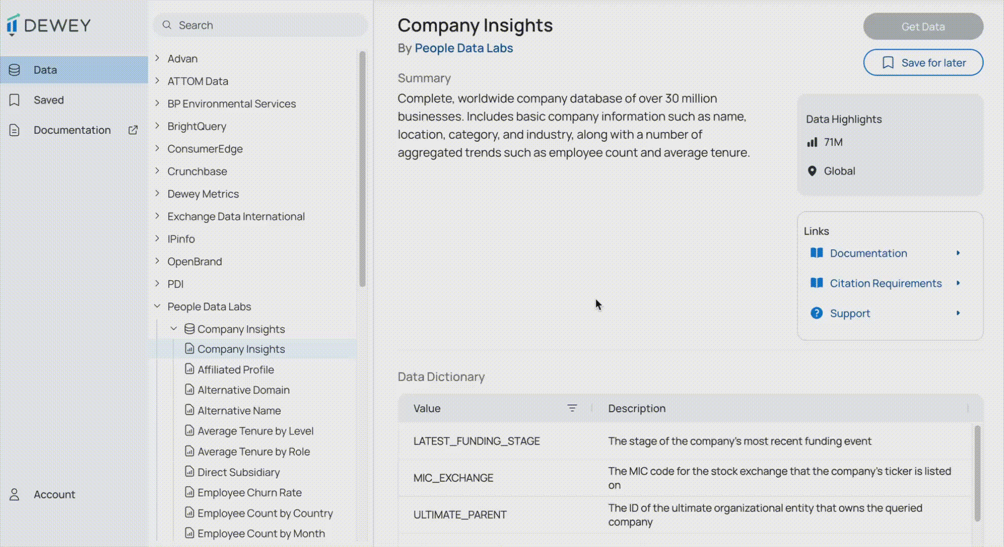Click the Account person icon
Screen dimensions: 1004x547
point(14,494)
